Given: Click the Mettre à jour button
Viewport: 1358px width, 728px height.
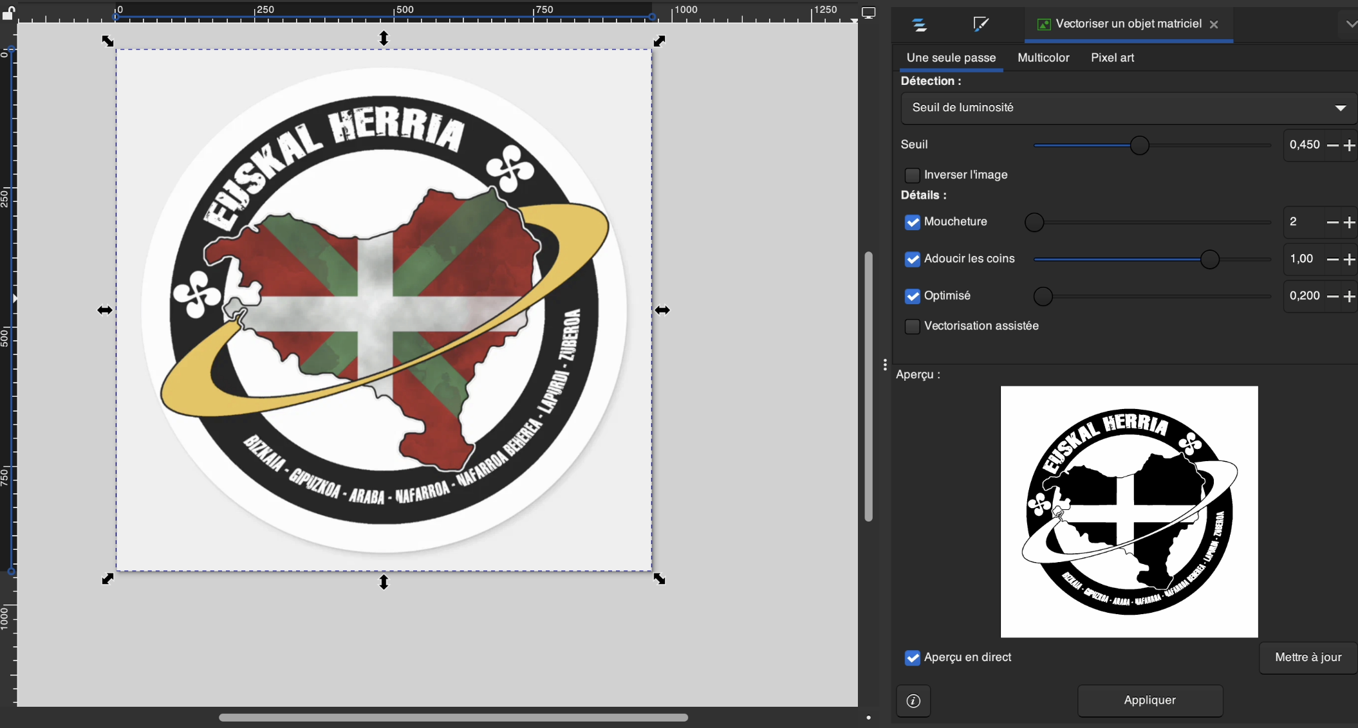Looking at the screenshot, I should tap(1308, 657).
